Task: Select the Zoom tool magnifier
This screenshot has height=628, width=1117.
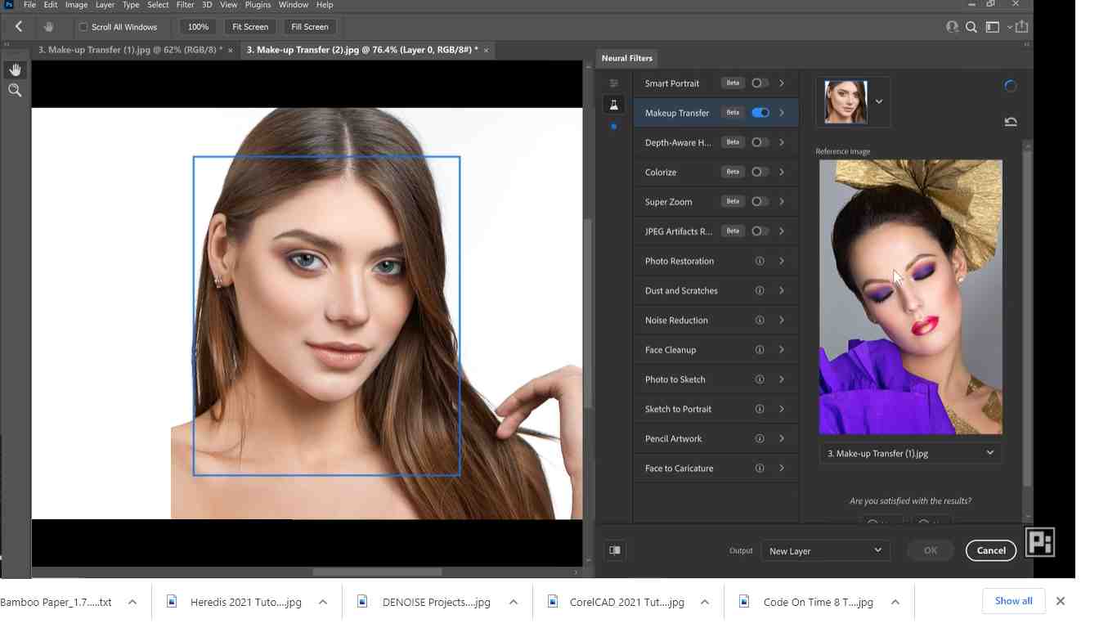Action: click(15, 91)
